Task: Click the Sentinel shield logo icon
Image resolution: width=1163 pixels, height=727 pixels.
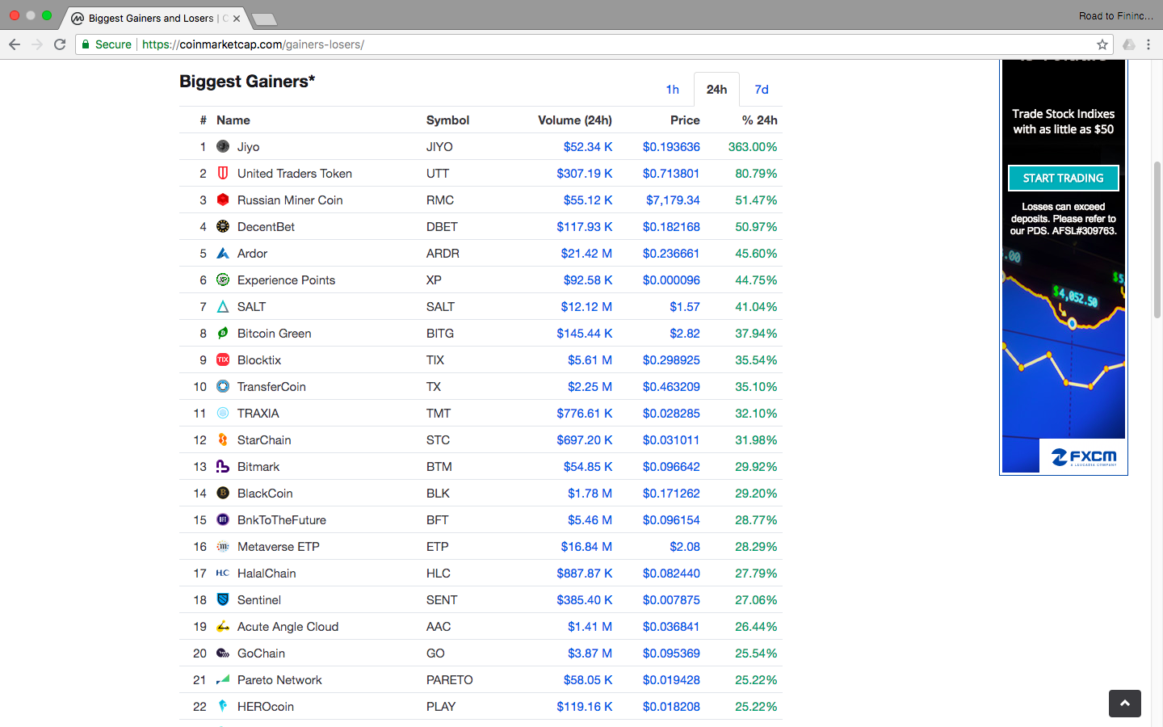Action: point(223,599)
